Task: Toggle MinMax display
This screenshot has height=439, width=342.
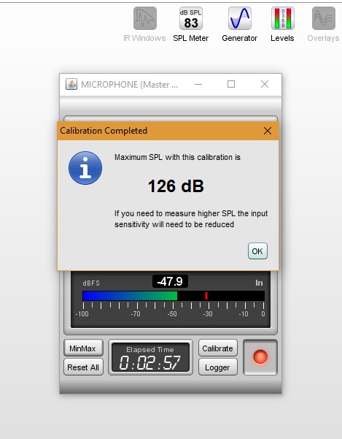Action: point(83,348)
